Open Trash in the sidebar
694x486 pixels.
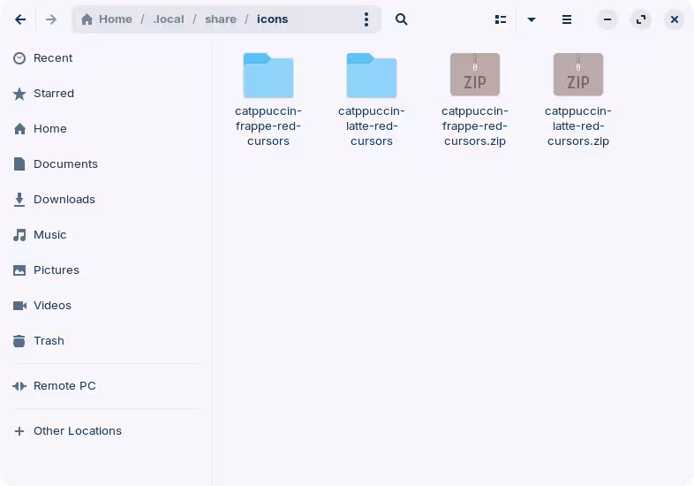pos(49,341)
